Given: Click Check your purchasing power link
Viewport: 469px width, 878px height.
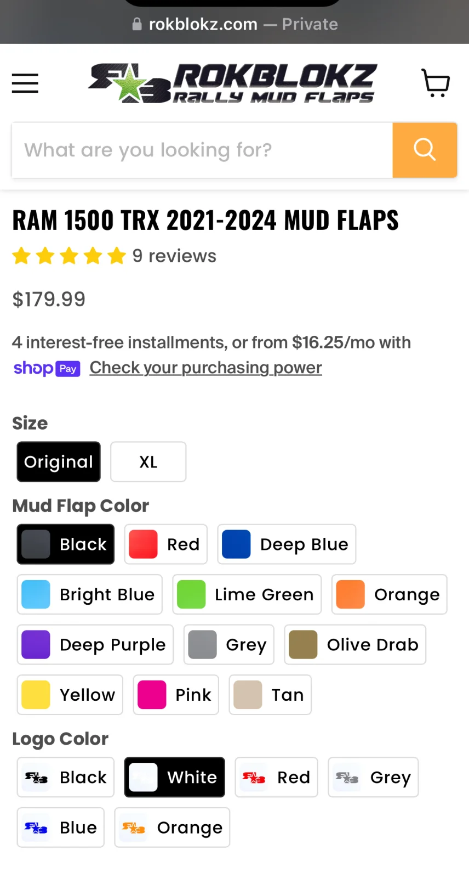Looking at the screenshot, I should point(205,368).
